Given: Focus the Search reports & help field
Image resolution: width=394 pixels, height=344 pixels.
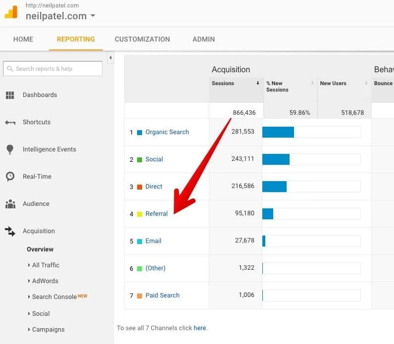Looking at the screenshot, I should click(x=52, y=69).
